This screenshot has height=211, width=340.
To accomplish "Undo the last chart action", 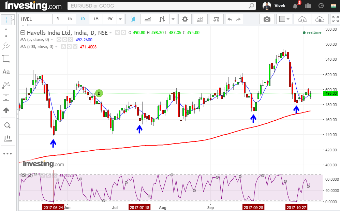I will [x=230, y=19].
